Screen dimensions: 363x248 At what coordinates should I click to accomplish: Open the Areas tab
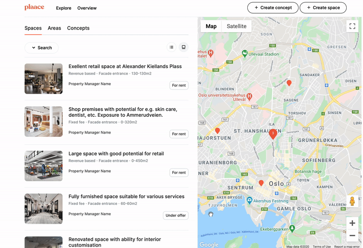pos(54,28)
